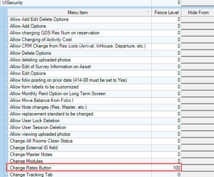This screenshot has height=177, width=214.
Task: Click Hide From cell for Change Rates Button
Action: (x=198, y=168)
